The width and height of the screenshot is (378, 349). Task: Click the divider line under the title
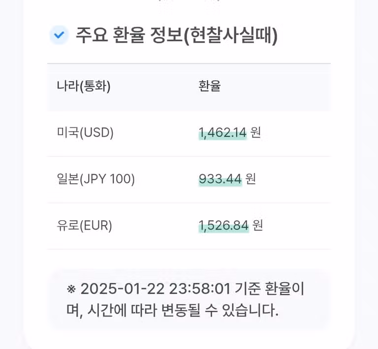point(189,63)
